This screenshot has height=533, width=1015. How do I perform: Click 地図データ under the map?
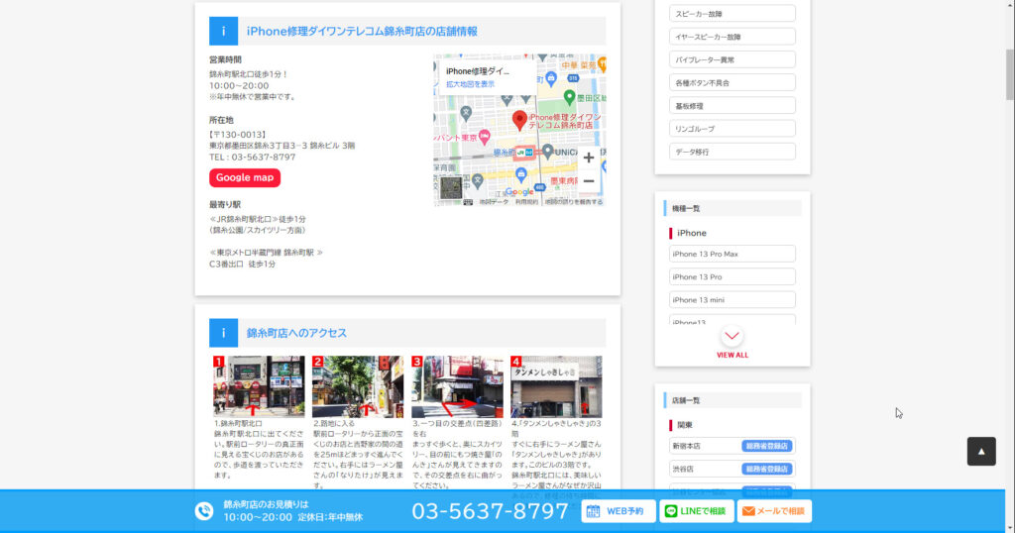pos(494,202)
